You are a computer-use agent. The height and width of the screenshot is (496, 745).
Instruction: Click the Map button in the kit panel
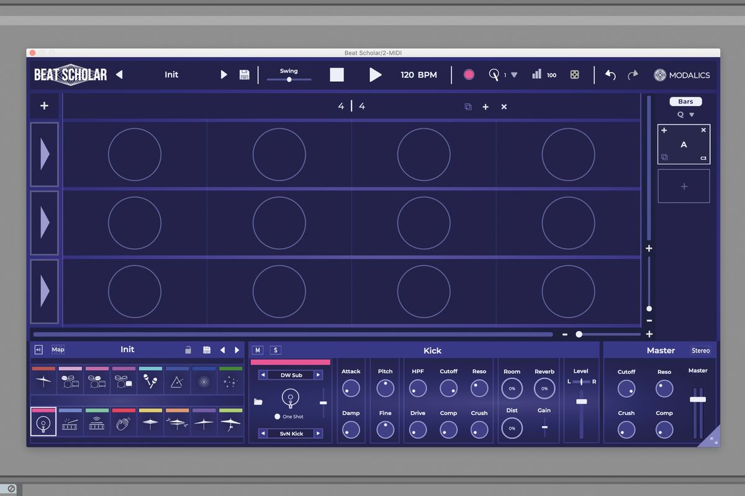click(58, 349)
